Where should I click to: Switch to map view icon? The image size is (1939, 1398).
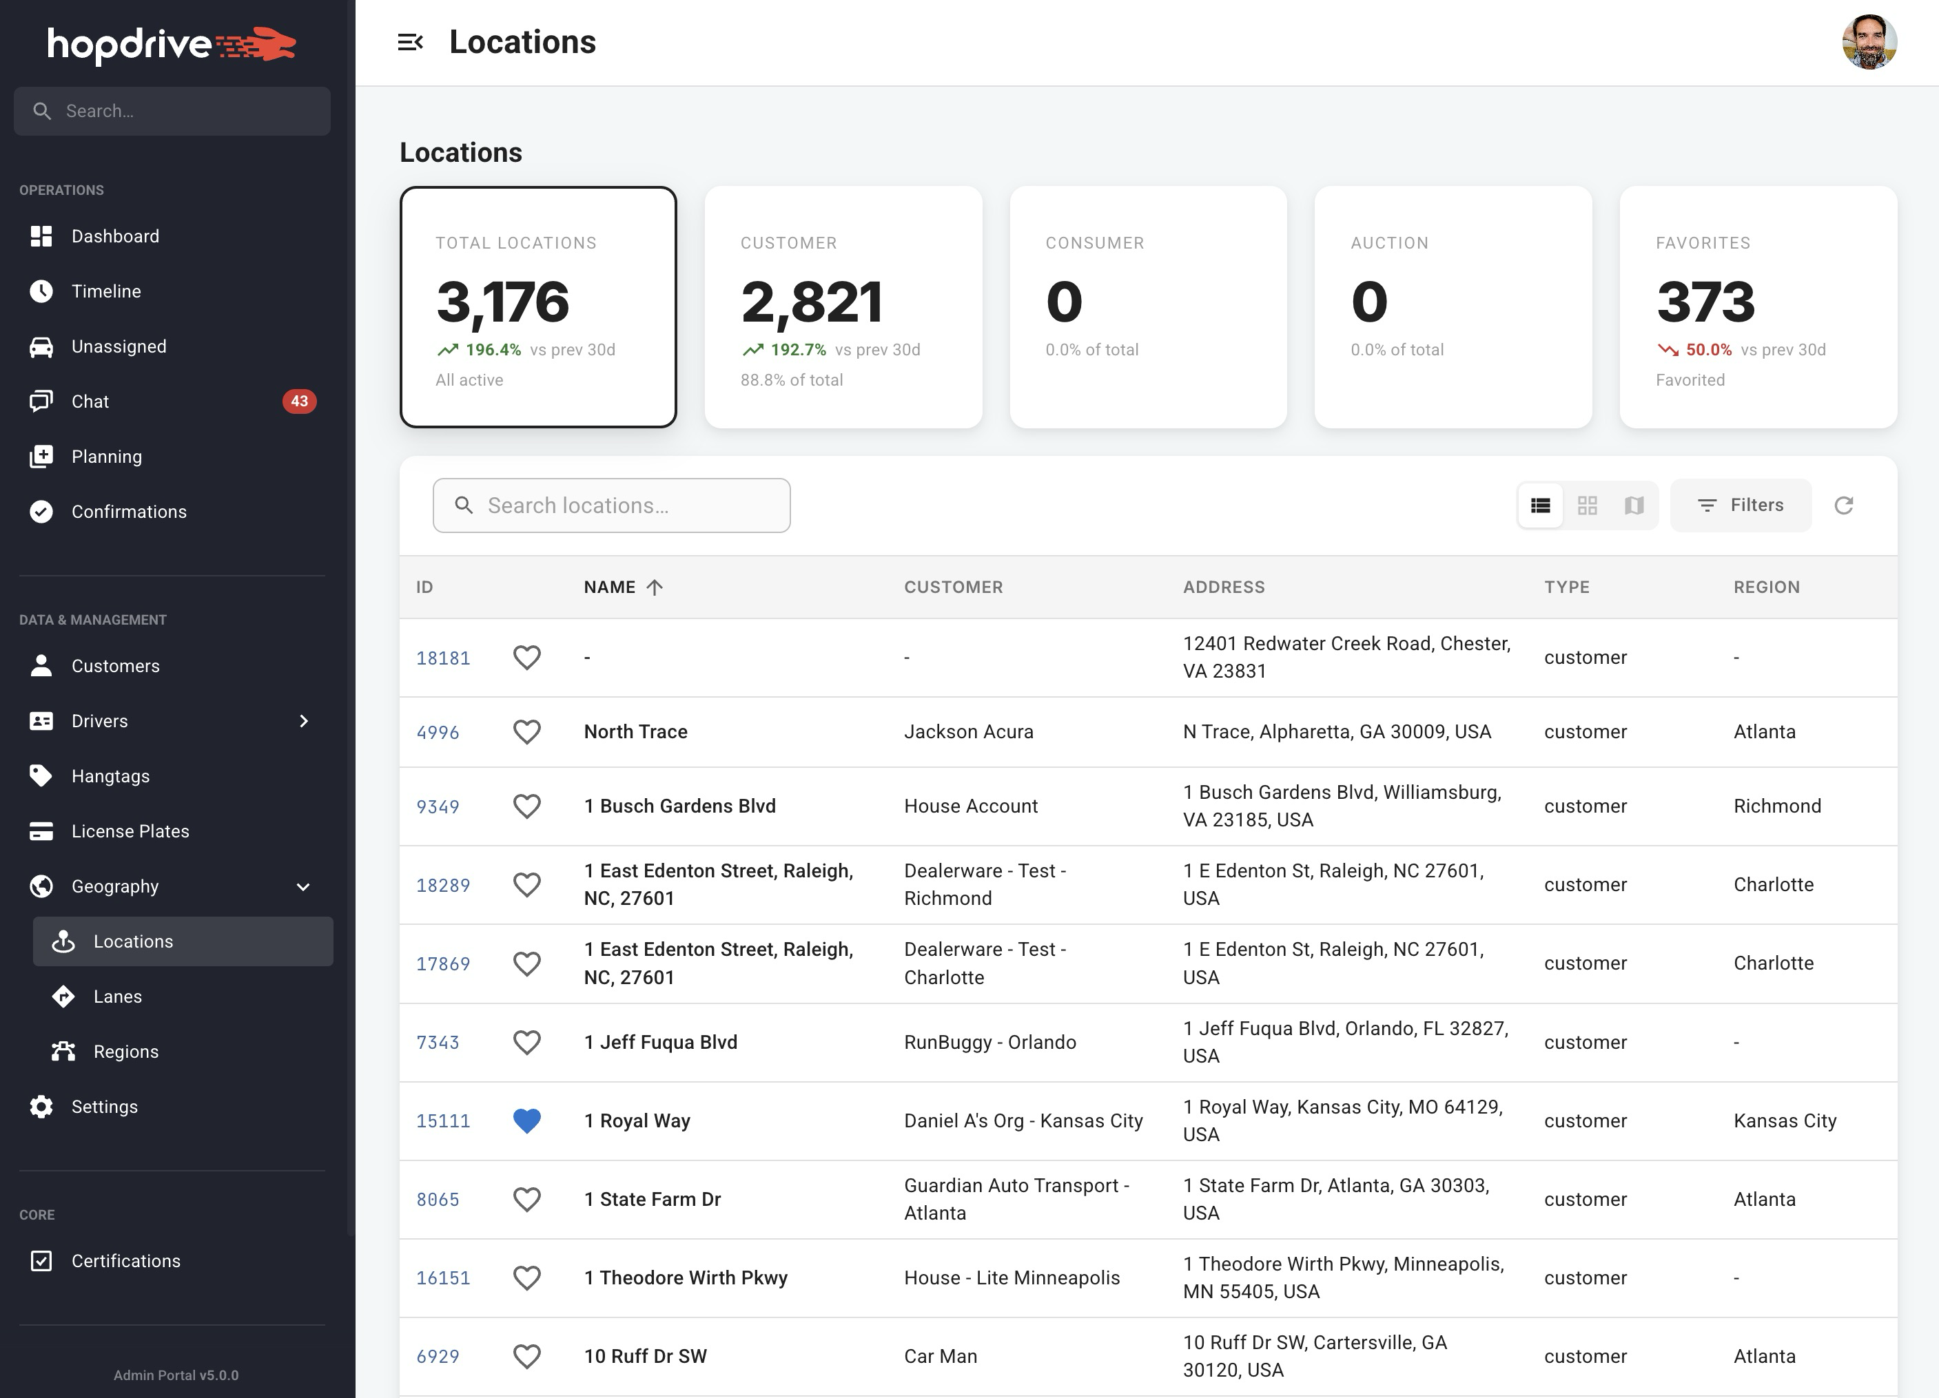(1634, 506)
